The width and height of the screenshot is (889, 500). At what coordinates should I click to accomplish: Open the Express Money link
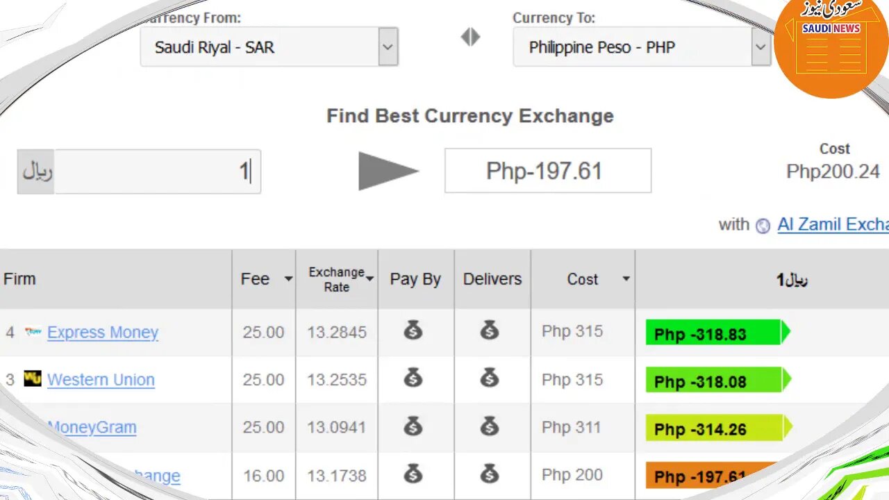(x=103, y=333)
